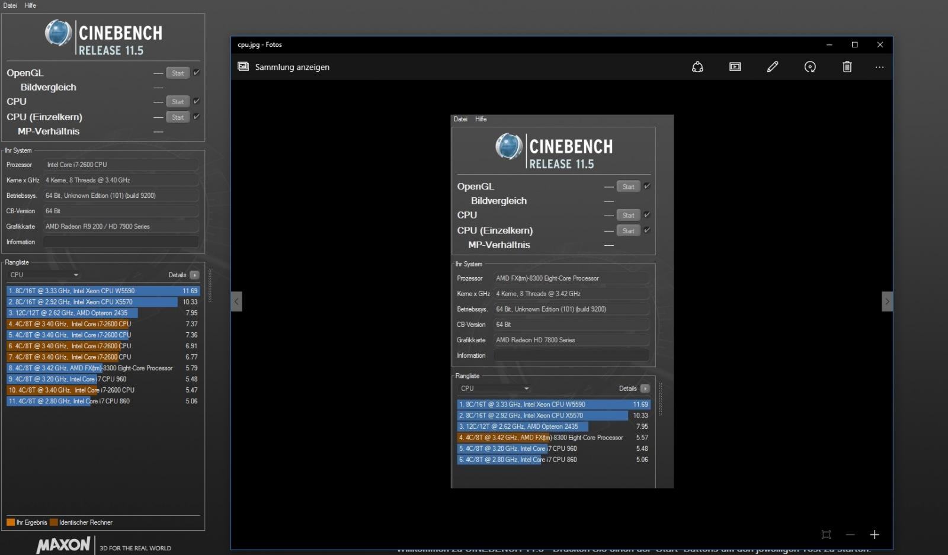Start the CPU benchmark in Cinebench
This screenshot has height=555, width=948.
point(178,102)
